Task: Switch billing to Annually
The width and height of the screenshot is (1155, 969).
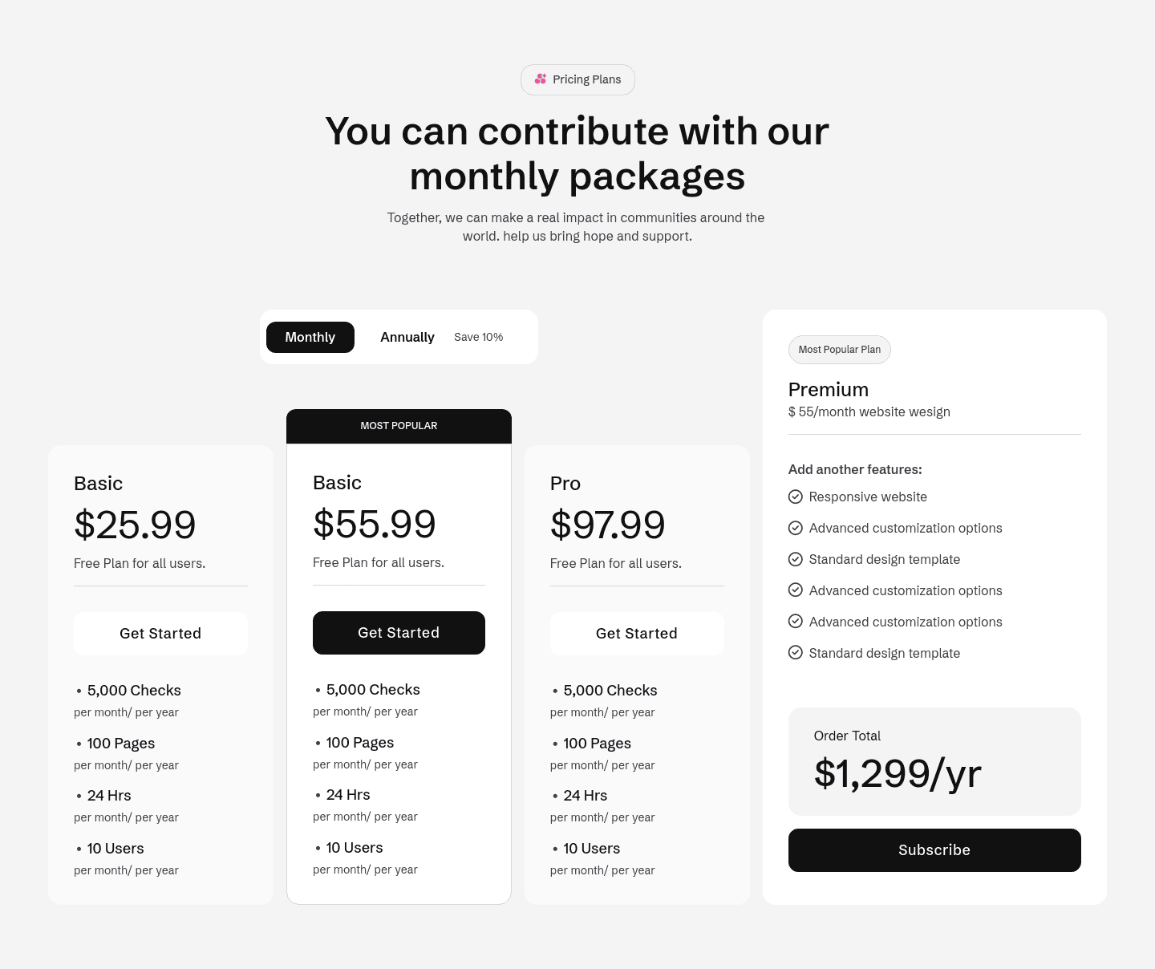Action: [407, 337]
